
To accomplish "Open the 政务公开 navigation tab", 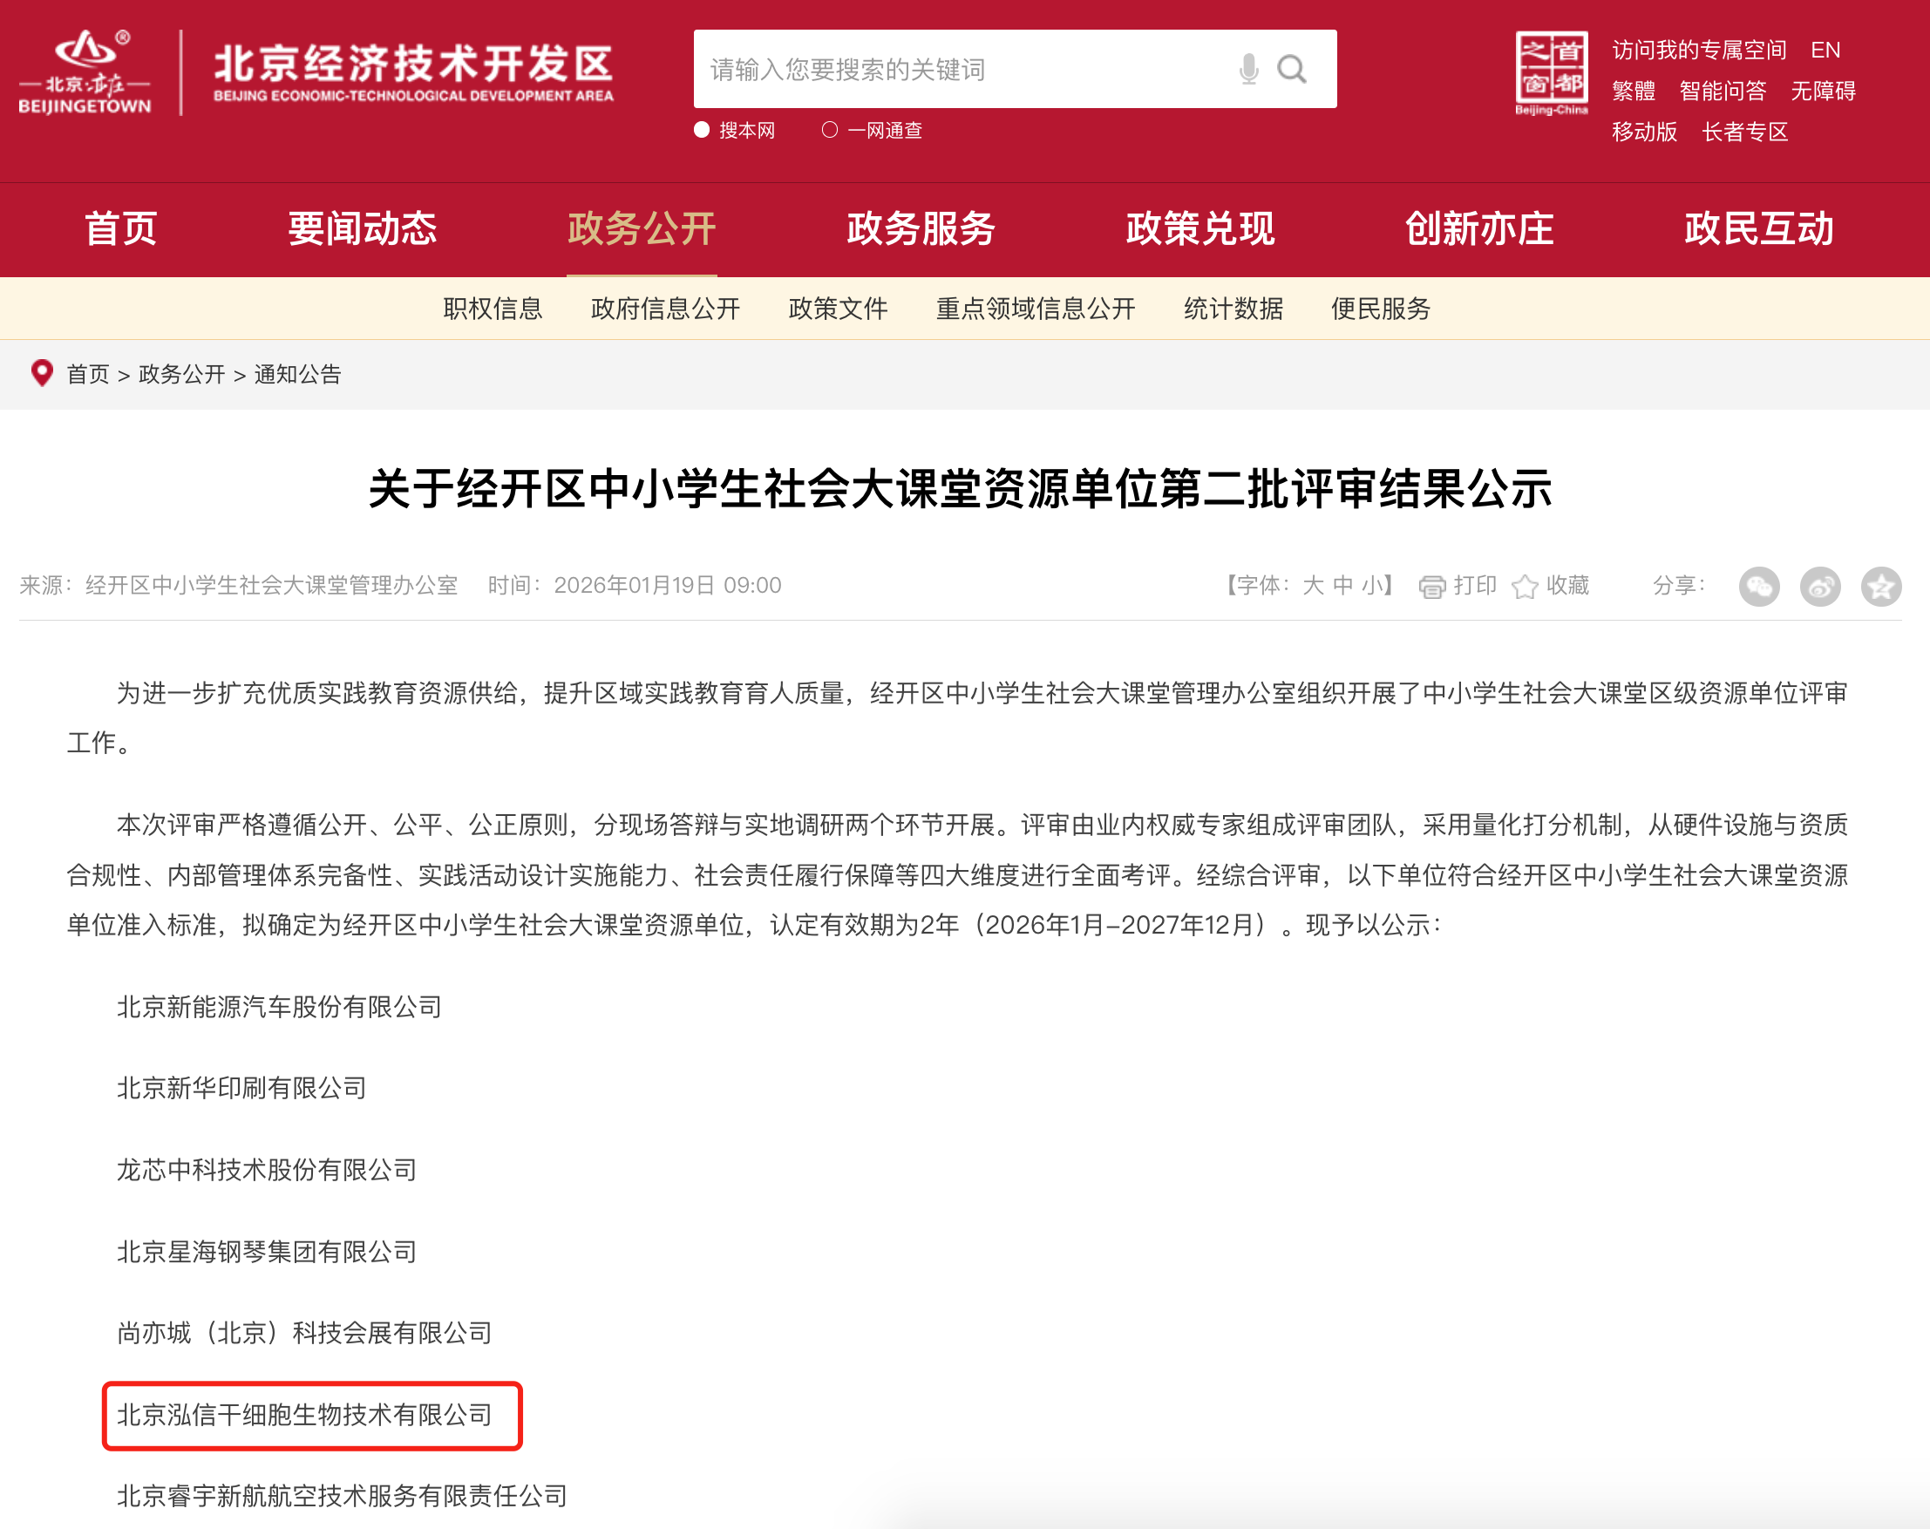I will pos(642,229).
